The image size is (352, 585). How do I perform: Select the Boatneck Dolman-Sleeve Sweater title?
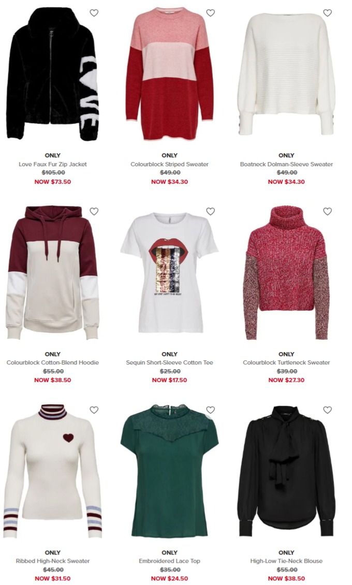point(286,164)
